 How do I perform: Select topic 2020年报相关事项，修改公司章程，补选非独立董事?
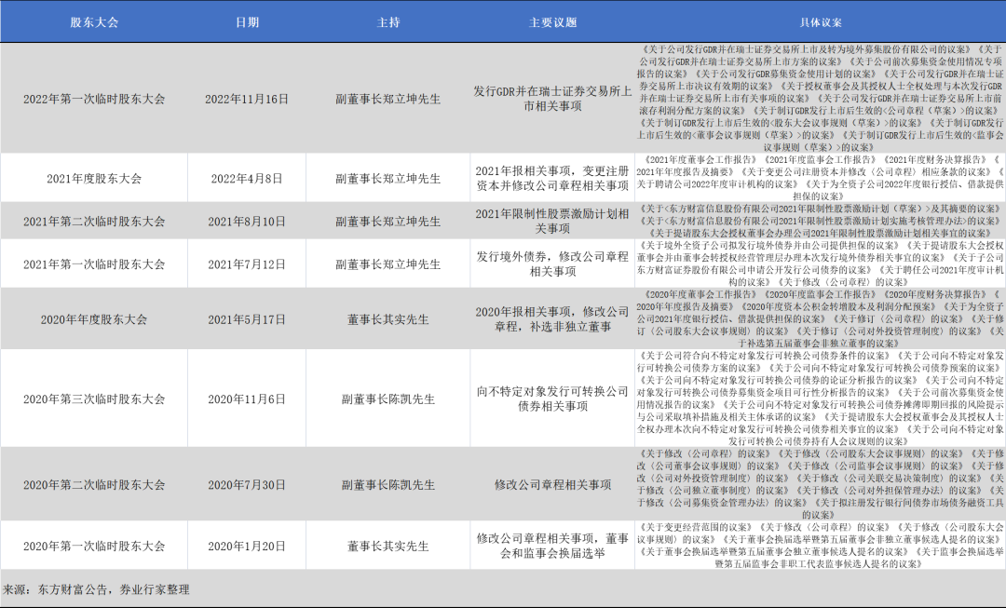(x=552, y=318)
